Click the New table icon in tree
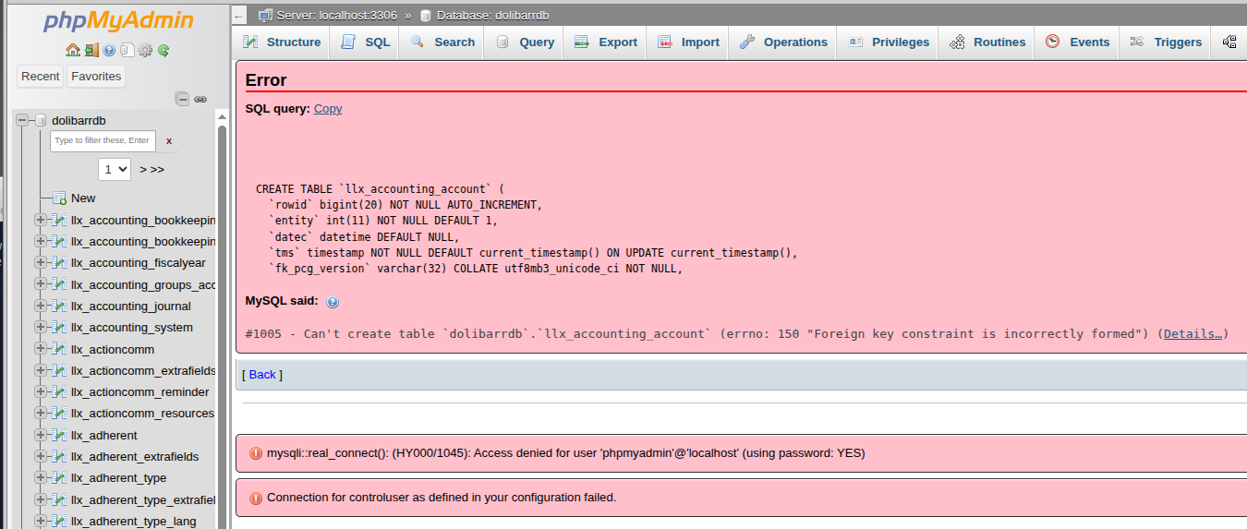The image size is (1247, 529). tap(59, 198)
